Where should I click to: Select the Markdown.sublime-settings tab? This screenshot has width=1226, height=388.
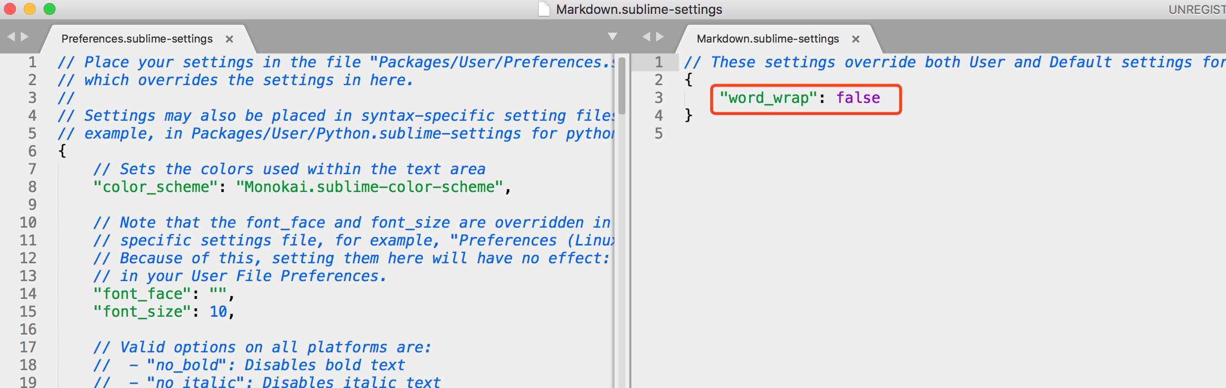pyautogui.click(x=768, y=39)
